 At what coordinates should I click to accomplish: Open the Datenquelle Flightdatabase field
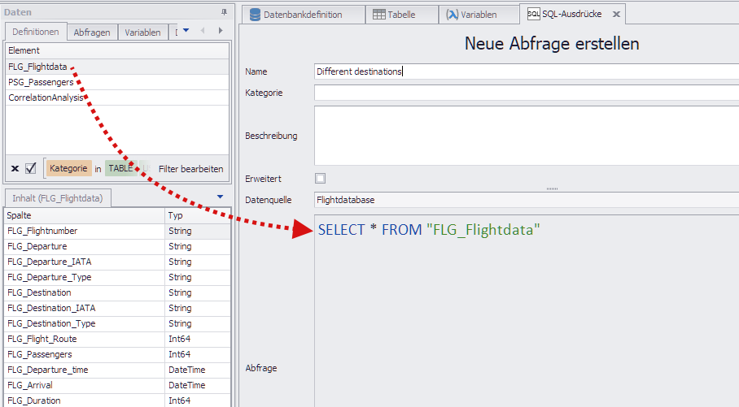coord(527,200)
